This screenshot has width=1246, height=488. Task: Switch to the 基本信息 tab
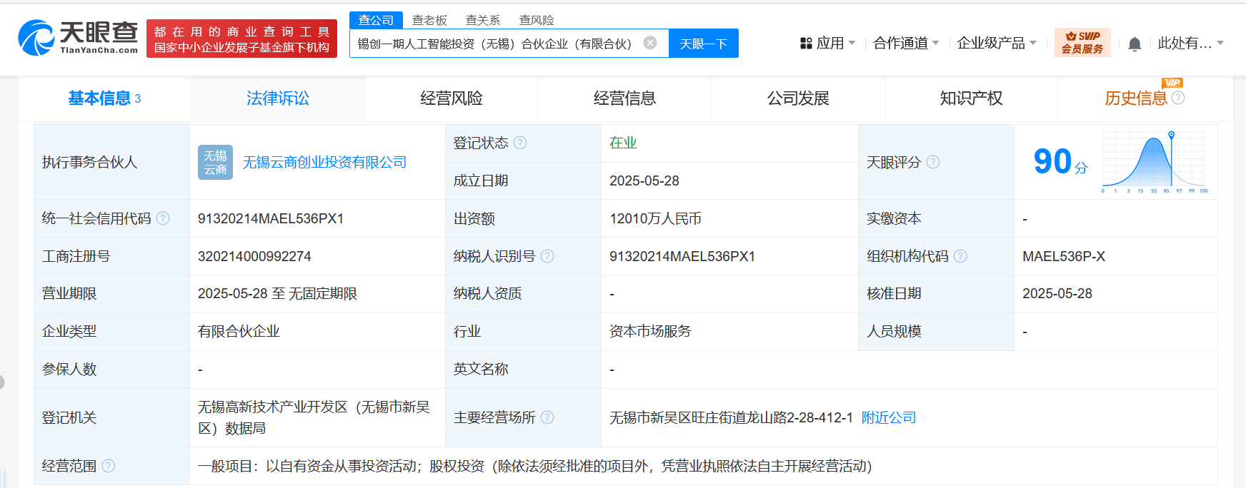click(104, 98)
